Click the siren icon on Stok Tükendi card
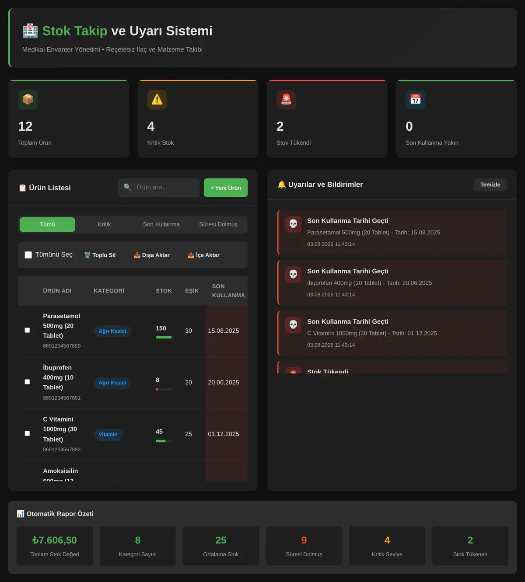The image size is (525, 582). pos(286,99)
